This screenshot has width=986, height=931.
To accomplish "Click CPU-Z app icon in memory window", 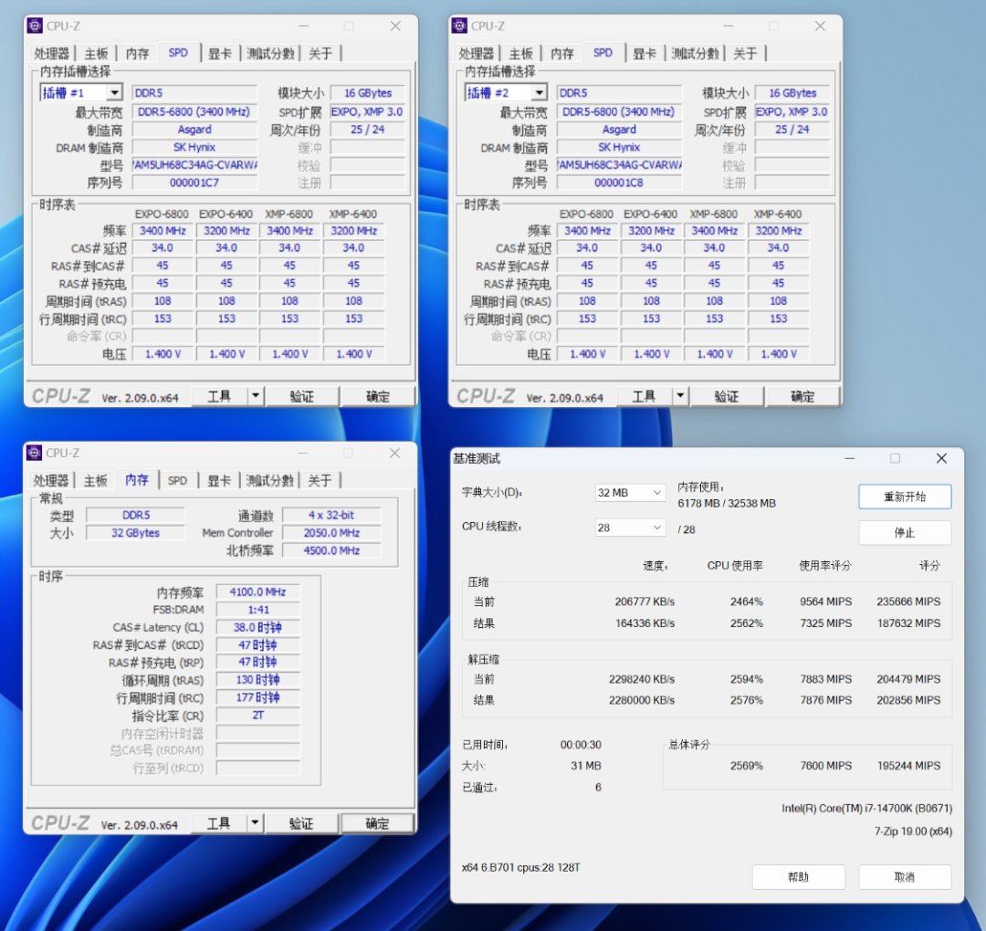I will [34, 453].
